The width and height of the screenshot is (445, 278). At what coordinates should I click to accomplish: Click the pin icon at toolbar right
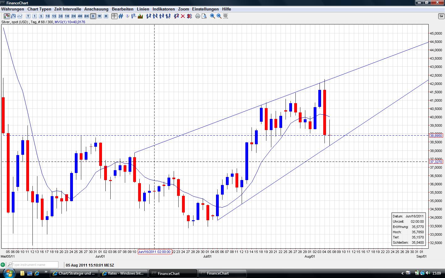[x=441, y=16]
